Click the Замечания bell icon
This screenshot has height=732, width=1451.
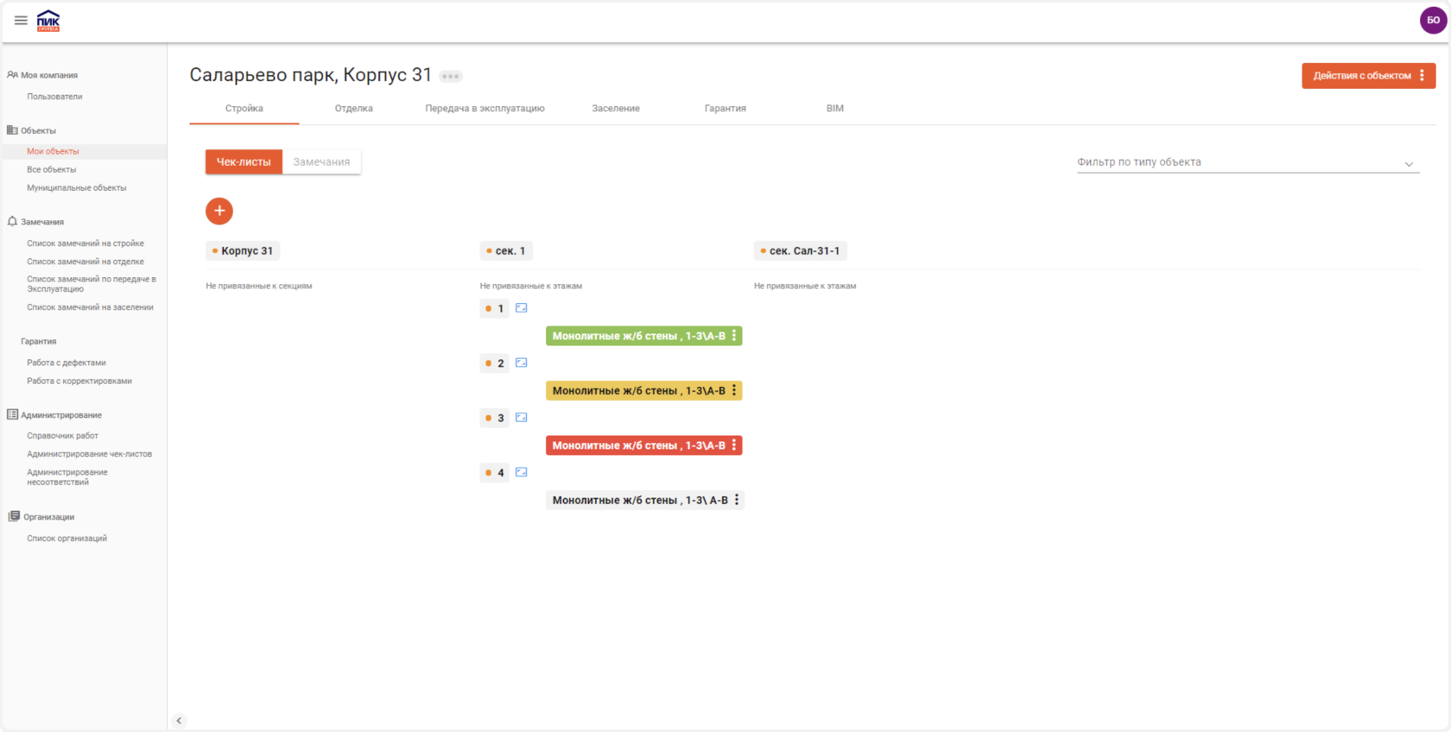(12, 222)
